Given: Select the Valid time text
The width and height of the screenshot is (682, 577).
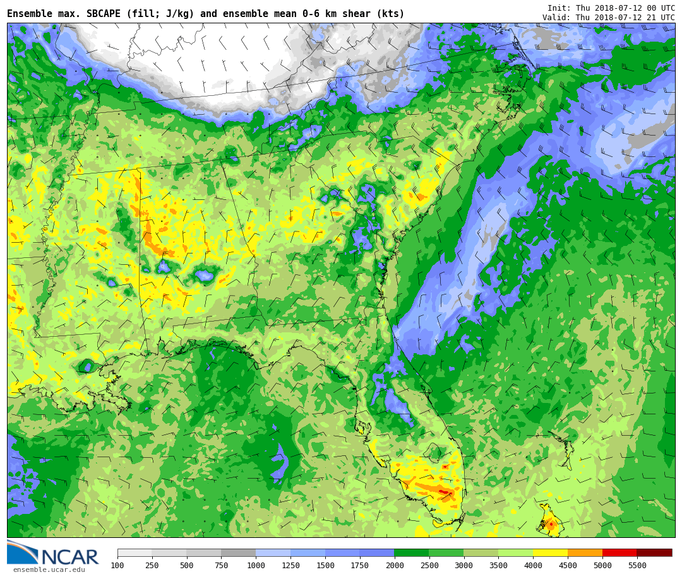Looking at the screenshot, I should 608,18.
